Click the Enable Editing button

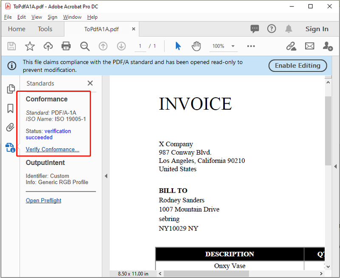click(297, 65)
